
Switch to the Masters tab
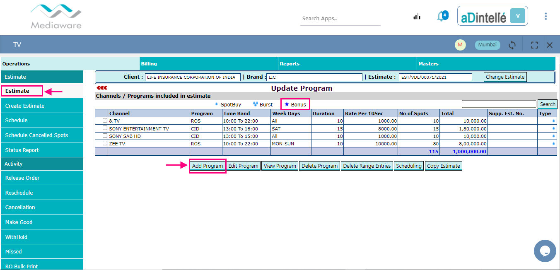click(x=486, y=64)
